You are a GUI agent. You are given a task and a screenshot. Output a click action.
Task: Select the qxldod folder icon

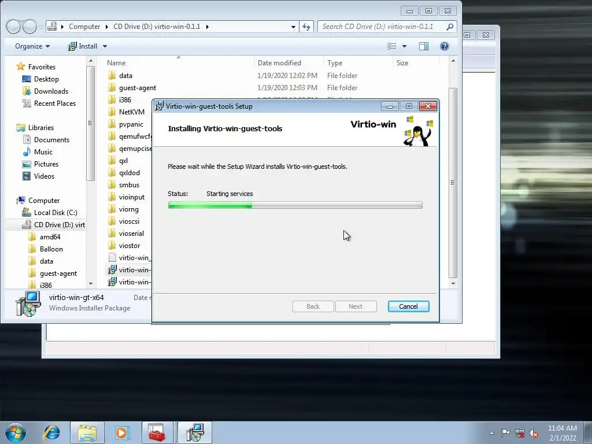112,172
